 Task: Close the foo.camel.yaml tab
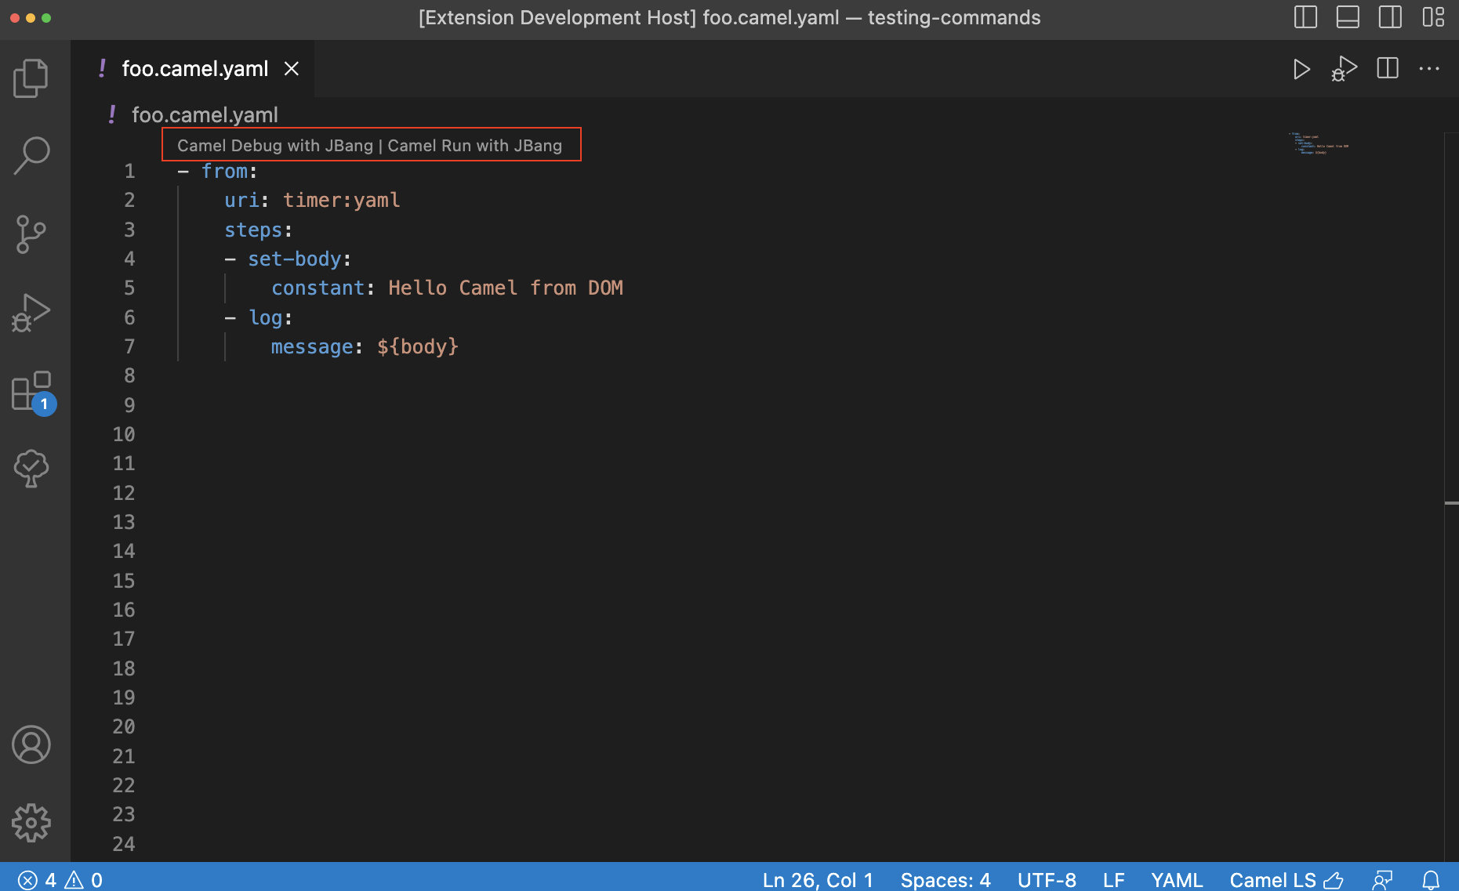click(x=292, y=69)
